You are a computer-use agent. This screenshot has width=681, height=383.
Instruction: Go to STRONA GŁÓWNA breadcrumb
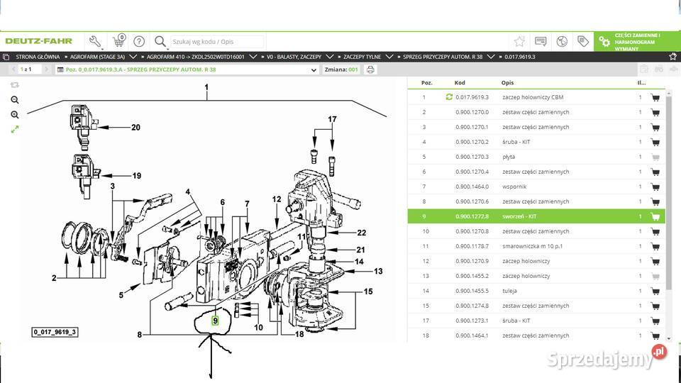[x=37, y=56]
